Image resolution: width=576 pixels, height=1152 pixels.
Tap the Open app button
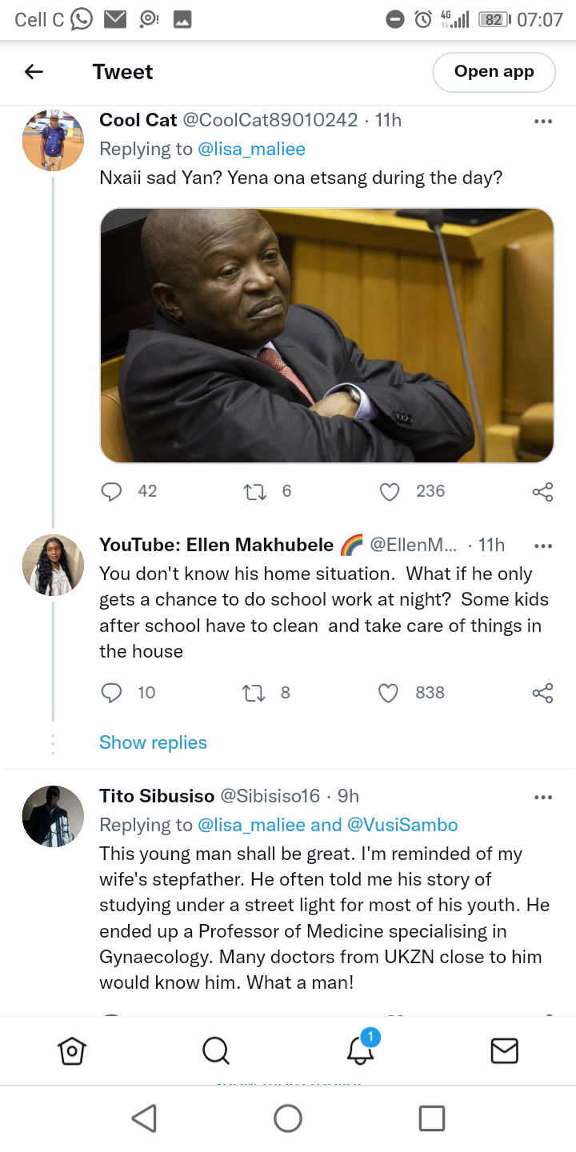494,72
